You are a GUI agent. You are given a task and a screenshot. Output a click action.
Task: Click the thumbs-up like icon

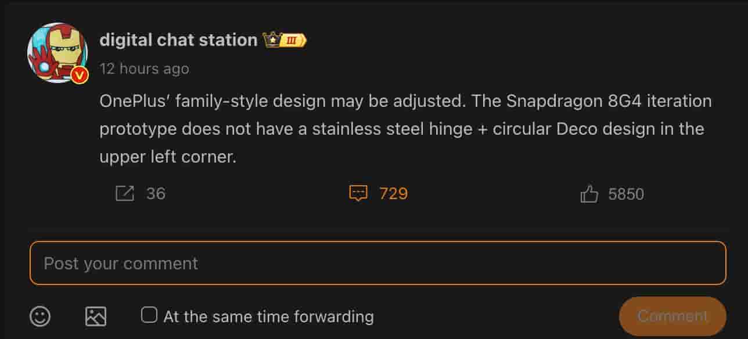click(589, 194)
